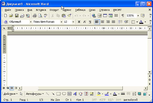Open an existing file with folder icon
This screenshot has width=153, height=103.
click(x=11, y=16)
